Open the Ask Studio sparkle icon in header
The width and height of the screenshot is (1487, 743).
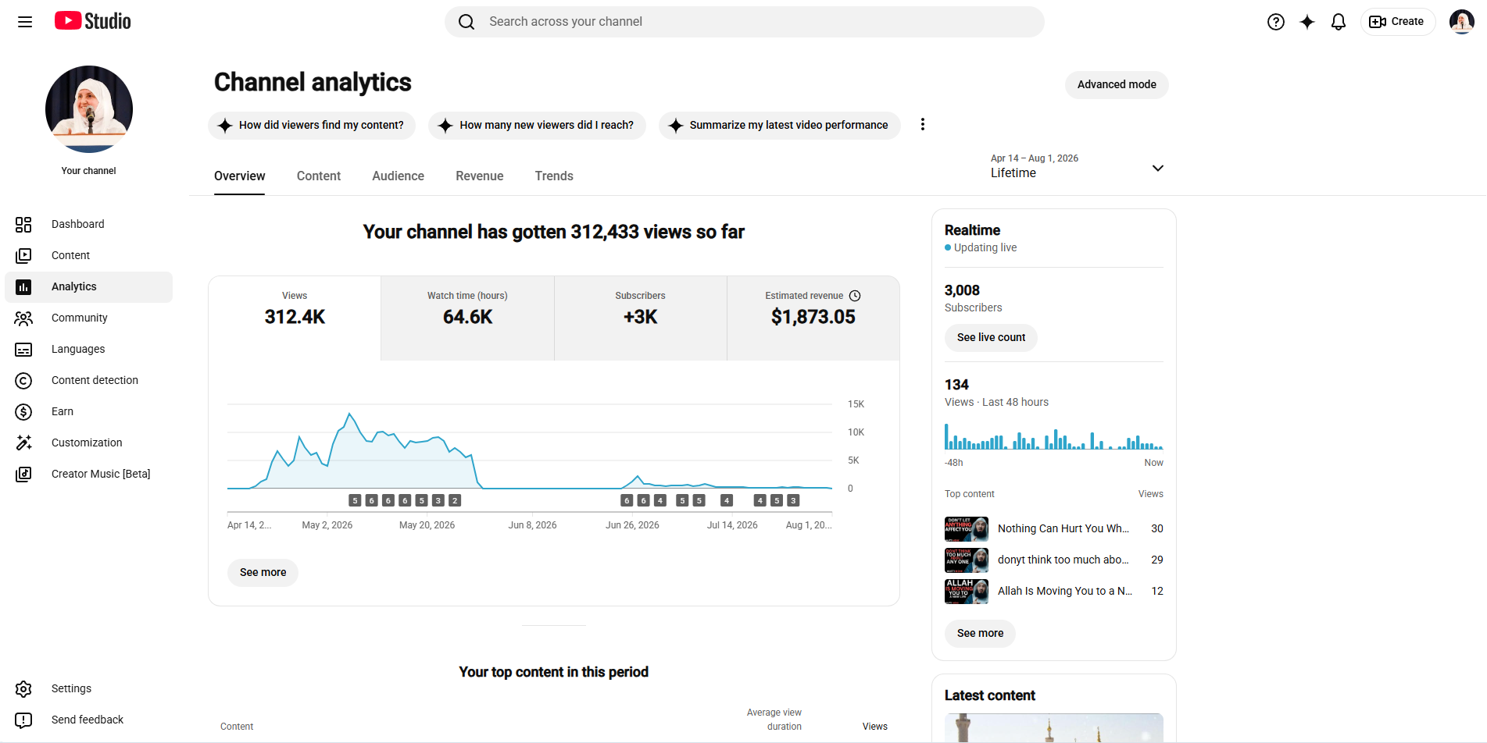[1307, 22]
